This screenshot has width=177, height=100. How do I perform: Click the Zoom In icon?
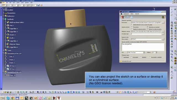pyautogui.click(x=61, y=92)
